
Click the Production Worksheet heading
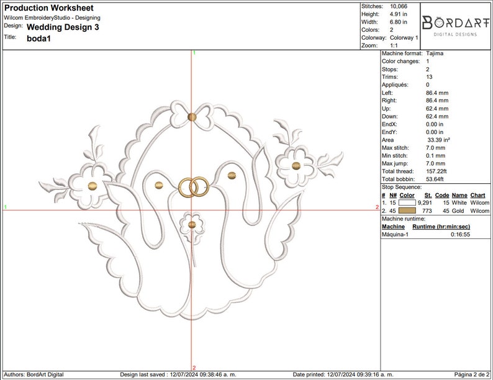[x=48, y=8]
